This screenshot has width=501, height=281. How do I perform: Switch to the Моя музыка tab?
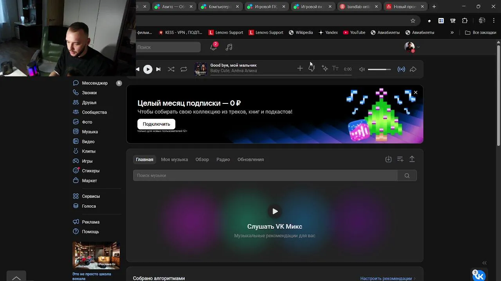[174, 159]
